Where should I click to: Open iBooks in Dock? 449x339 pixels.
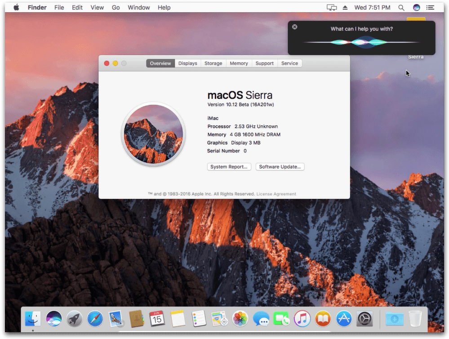323,319
